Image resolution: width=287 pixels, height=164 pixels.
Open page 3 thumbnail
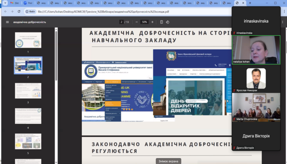[28, 91]
